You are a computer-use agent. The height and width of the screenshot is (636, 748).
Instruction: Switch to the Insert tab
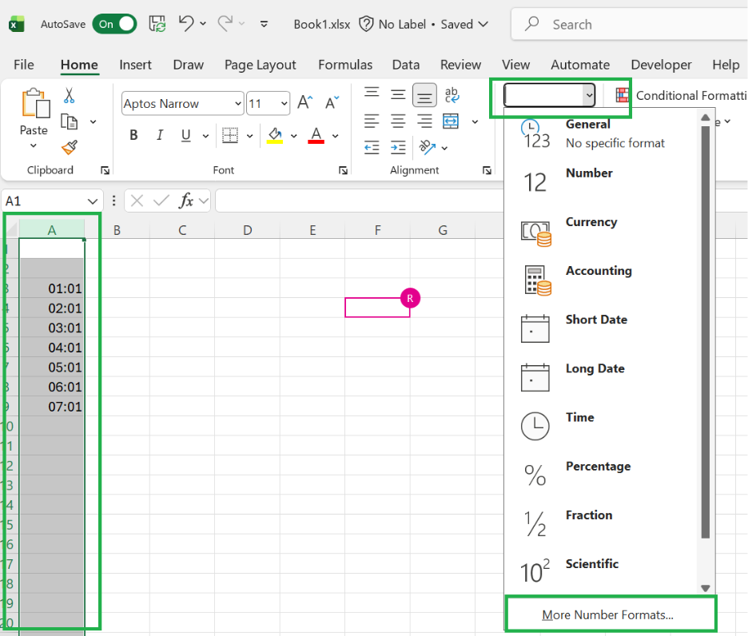point(135,65)
